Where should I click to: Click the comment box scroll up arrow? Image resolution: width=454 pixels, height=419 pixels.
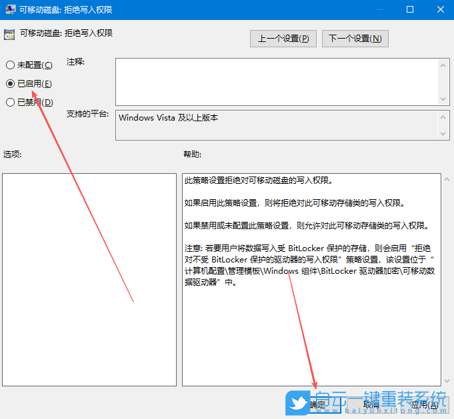[x=443, y=66]
